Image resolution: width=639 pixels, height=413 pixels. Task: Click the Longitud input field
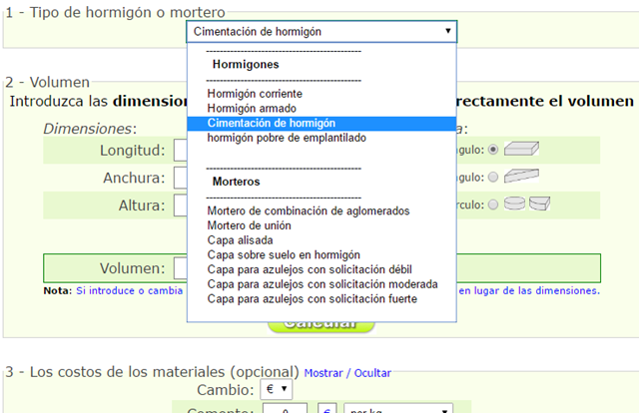pyautogui.click(x=181, y=150)
